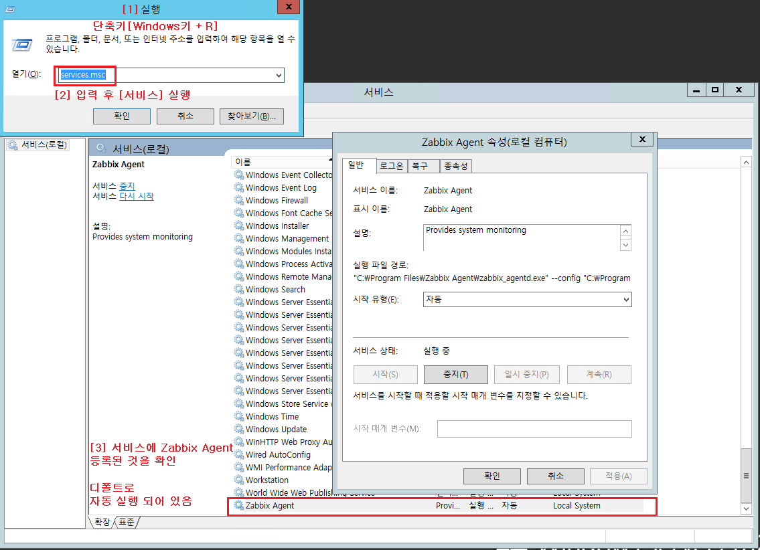The image size is (760, 550).
Task: Click gear icon beside Windows Installer
Action: 239,225
